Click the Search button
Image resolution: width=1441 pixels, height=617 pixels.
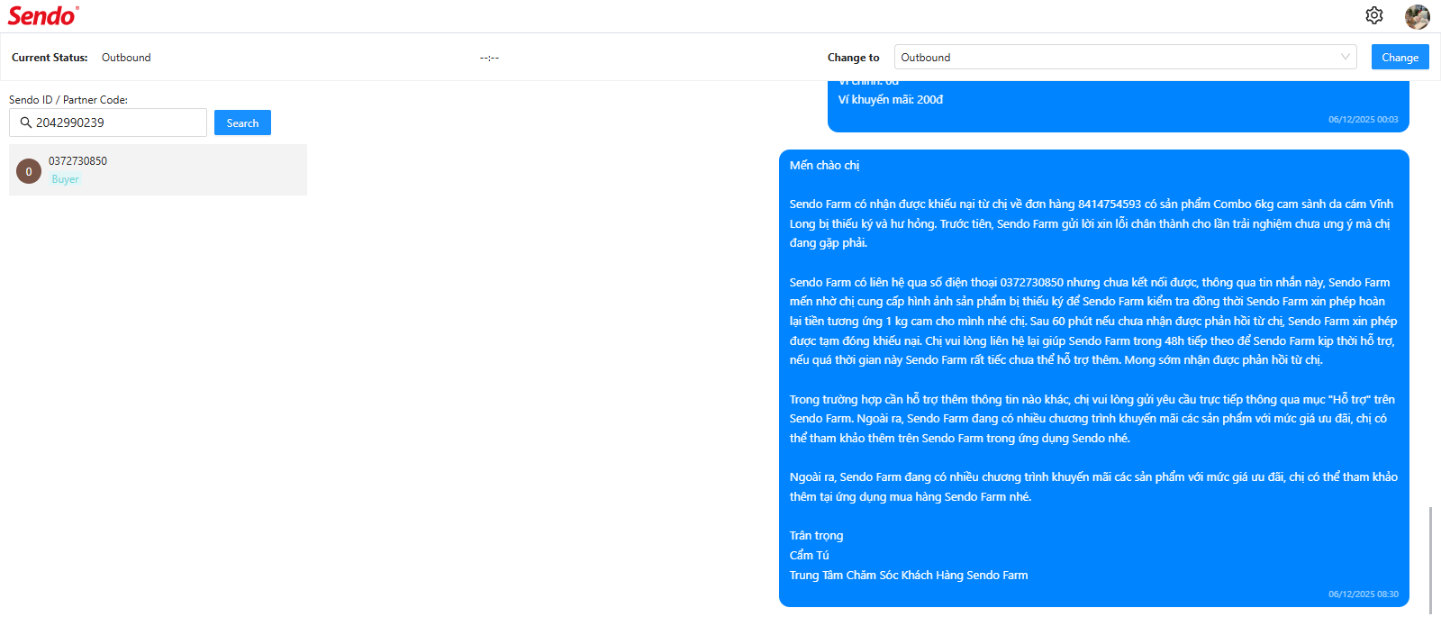click(x=242, y=122)
